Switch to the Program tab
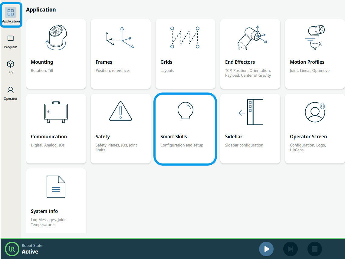 pyautogui.click(x=11, y=42)
